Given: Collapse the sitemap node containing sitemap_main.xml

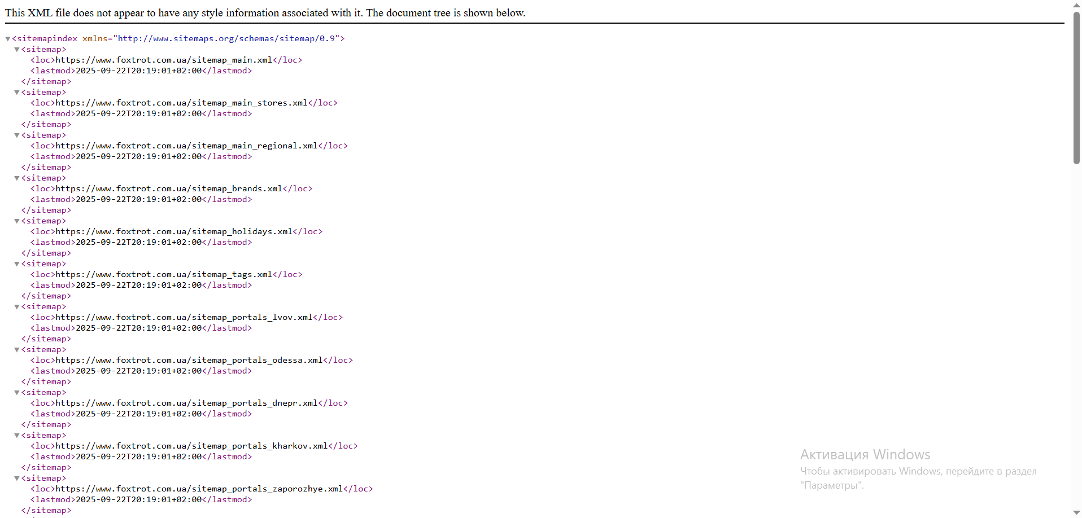Looking at the screenshot, I should coord(17,50).
